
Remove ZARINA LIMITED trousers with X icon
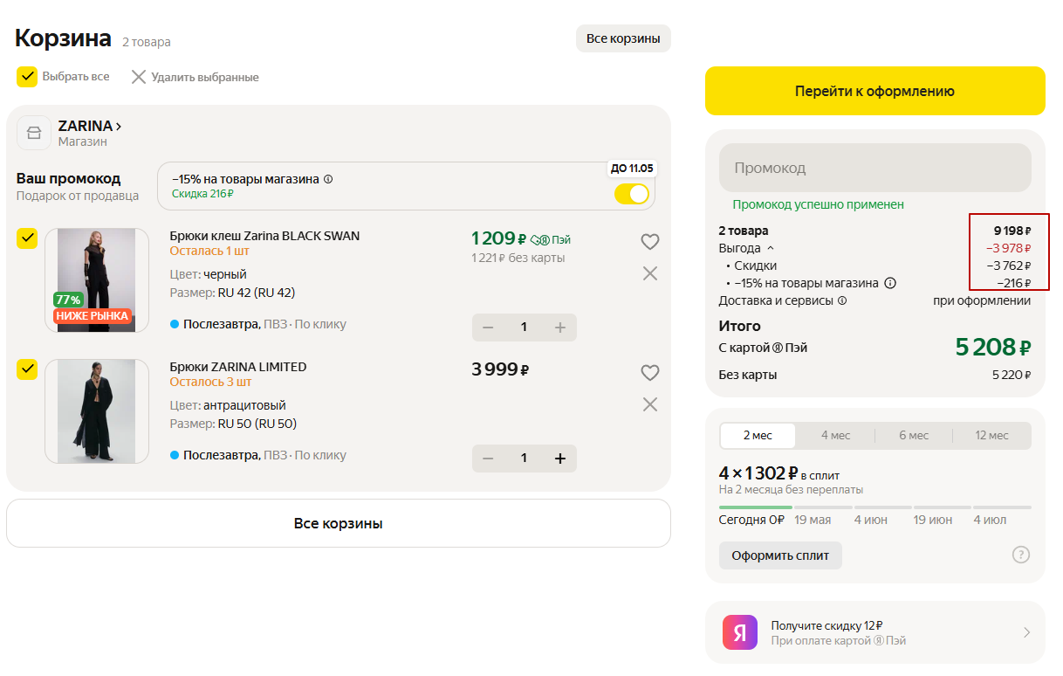650,404
